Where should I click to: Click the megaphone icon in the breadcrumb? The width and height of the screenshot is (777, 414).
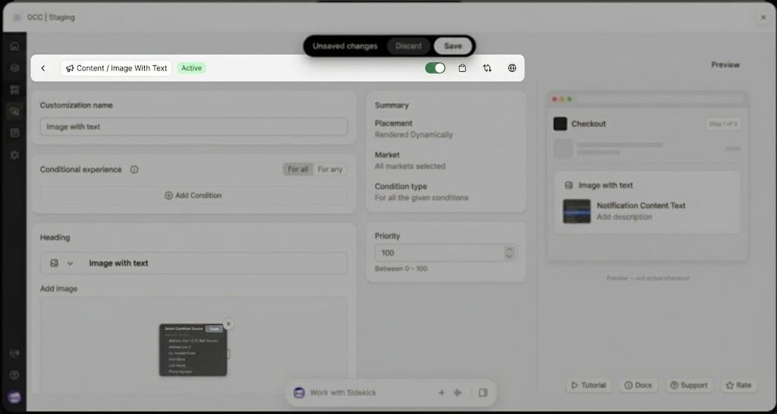pyautogui.click(x=70, y=68)
